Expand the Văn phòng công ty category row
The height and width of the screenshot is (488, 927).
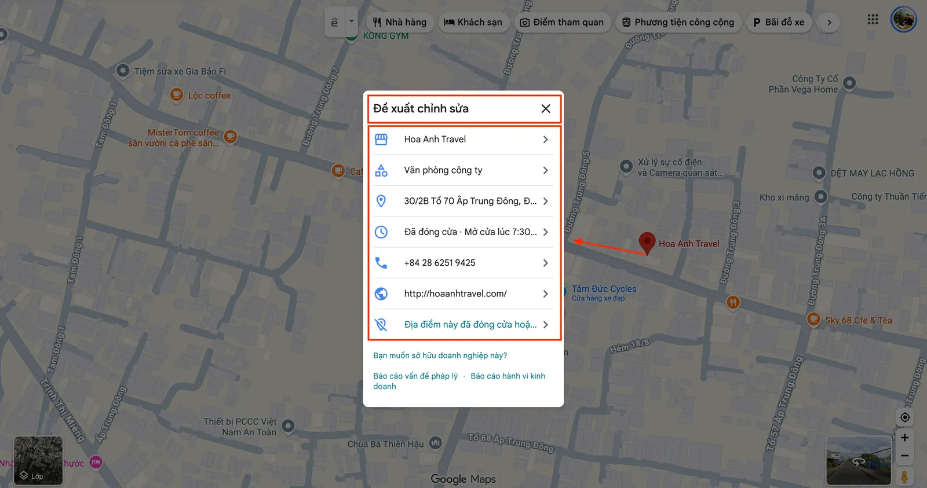point(463,170)
